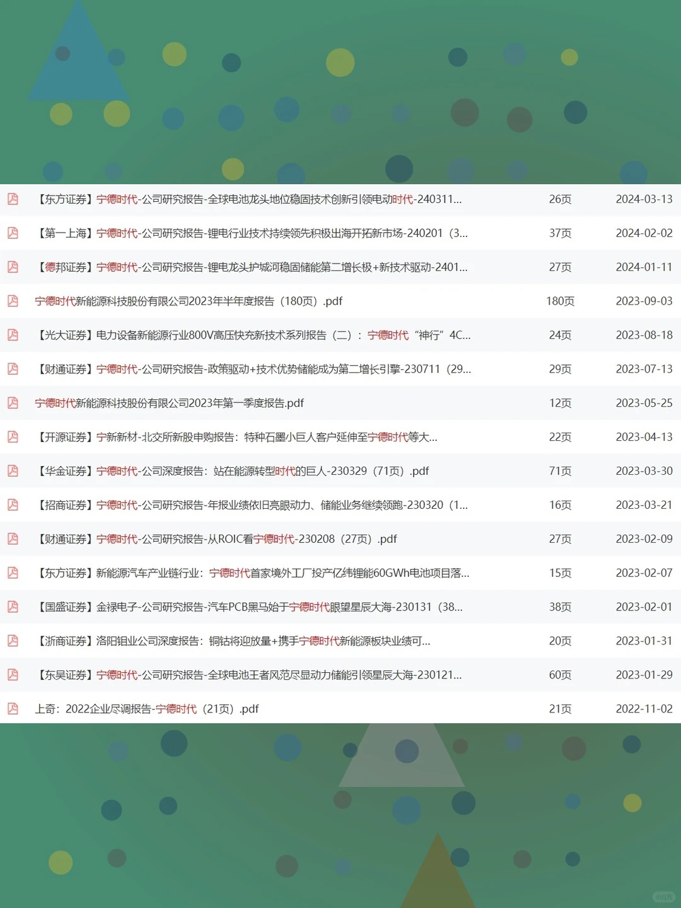Open 浙商证券 洛阳钼业公司深度报告
Screen dimensions: 681x908
click(233, 641)
